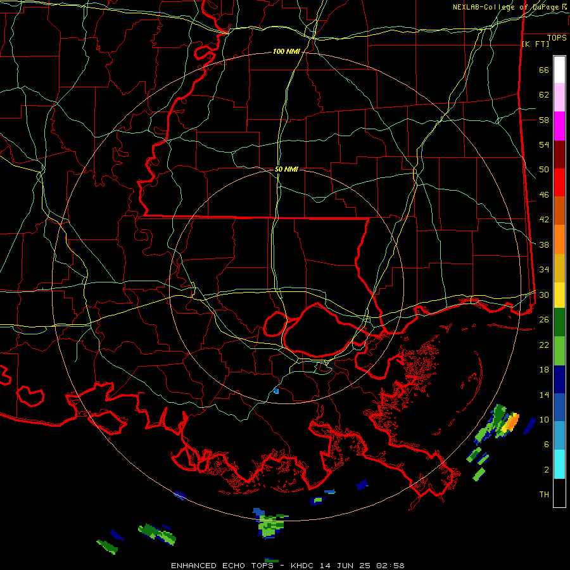Screen dimensions: 570x570
Task: Click the bright red legend swatch
Action: click(559, 182)
